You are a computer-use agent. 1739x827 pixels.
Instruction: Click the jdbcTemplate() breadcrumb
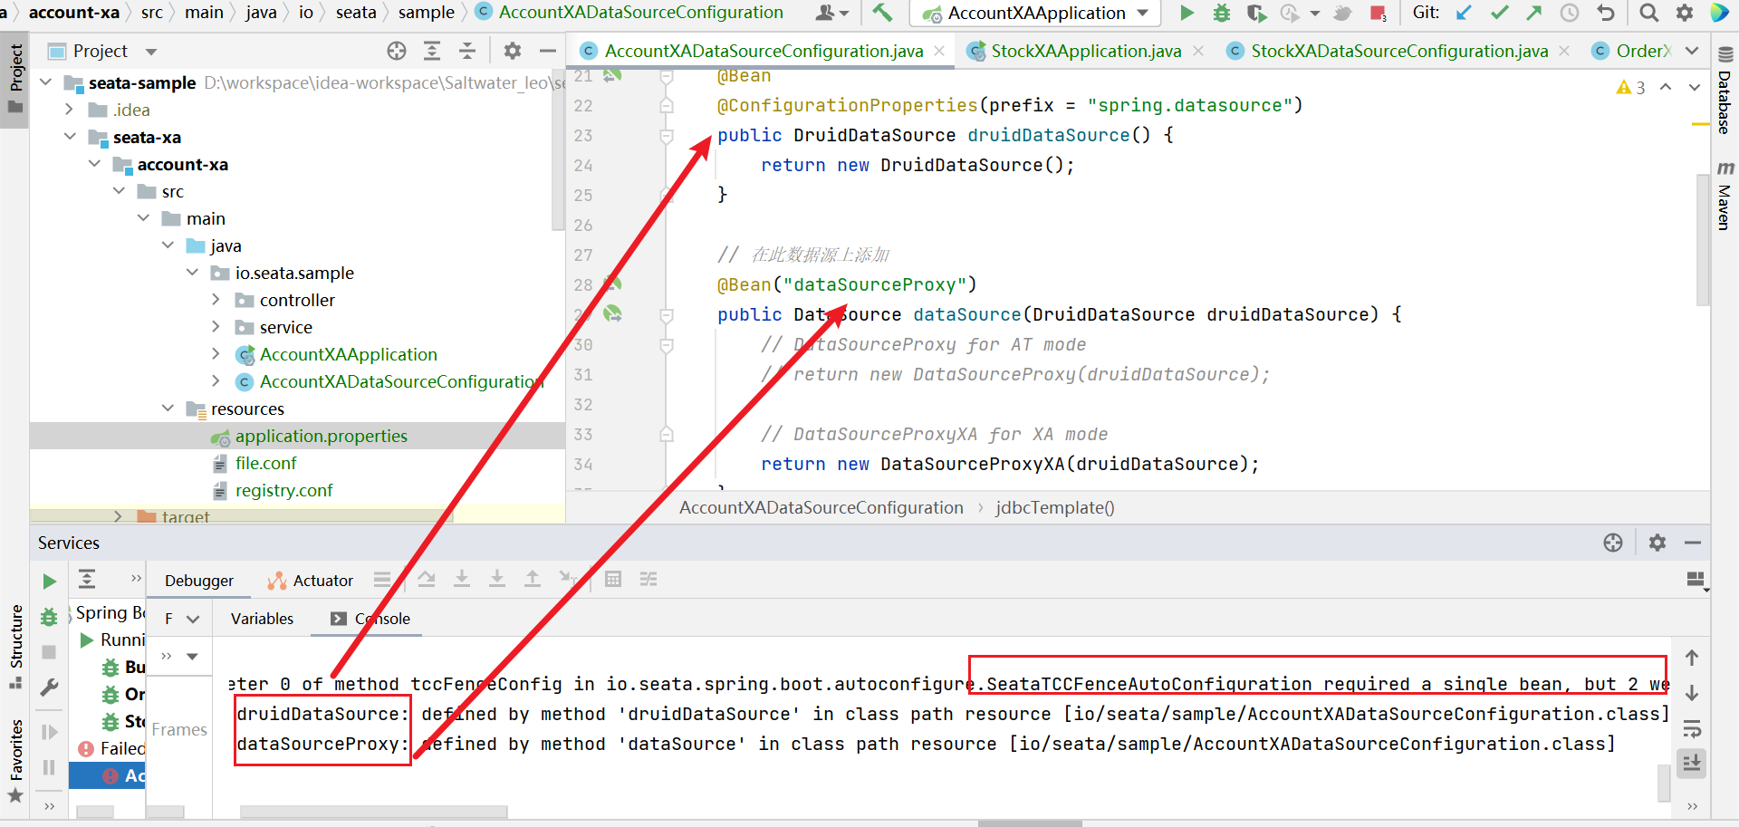[1054, 507]
